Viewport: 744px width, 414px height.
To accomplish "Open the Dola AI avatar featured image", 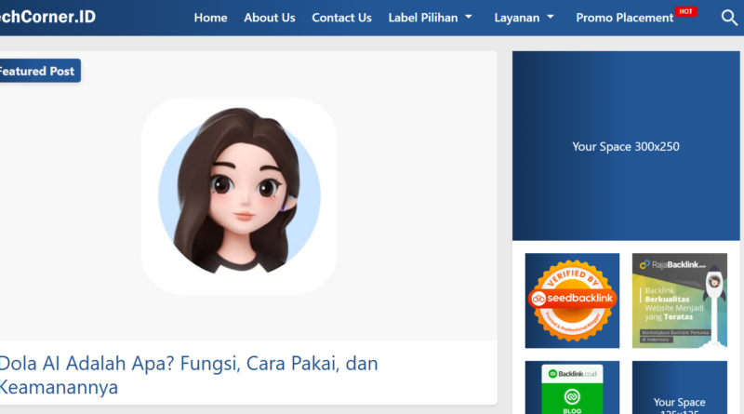I will coord(240,196).
